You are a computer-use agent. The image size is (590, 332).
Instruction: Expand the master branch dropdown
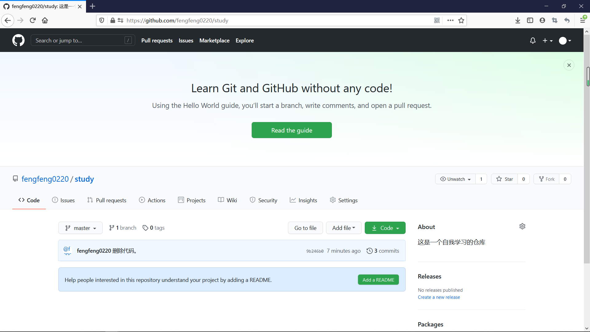click(x=81, y=228)
